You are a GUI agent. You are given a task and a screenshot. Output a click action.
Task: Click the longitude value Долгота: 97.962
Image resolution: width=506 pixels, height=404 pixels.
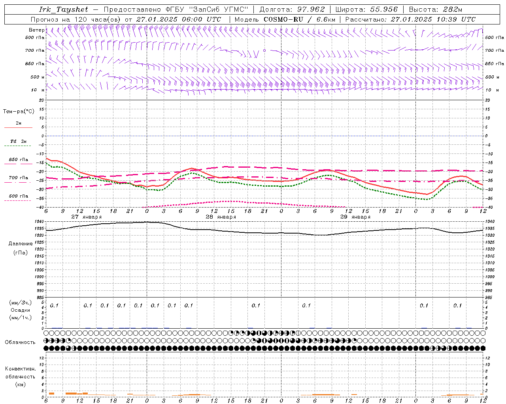(292, 9)
